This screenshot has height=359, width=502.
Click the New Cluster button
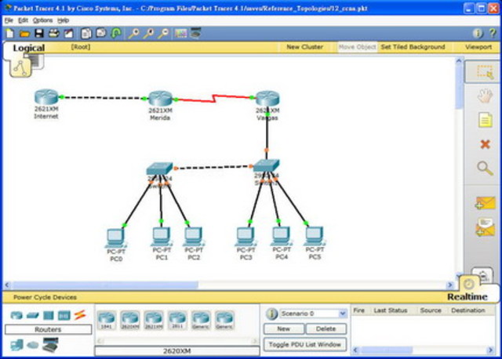[304, 47]
